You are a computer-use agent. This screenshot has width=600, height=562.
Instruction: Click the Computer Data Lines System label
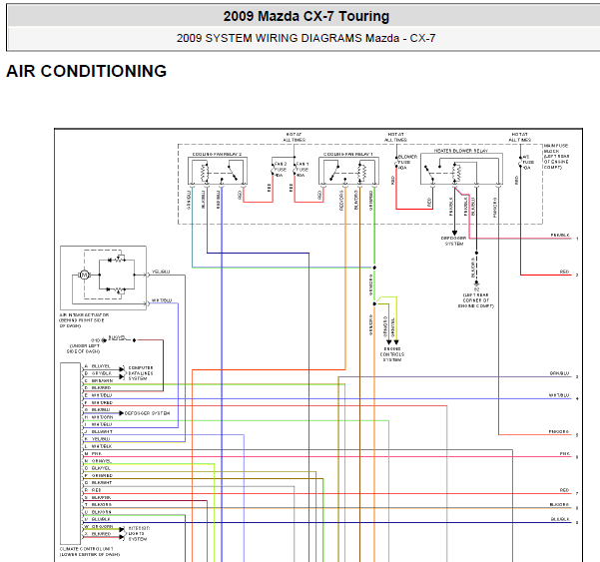(x=141, y=373)
